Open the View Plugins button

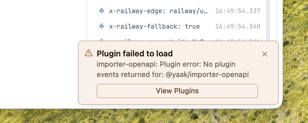tap(177, 91)
